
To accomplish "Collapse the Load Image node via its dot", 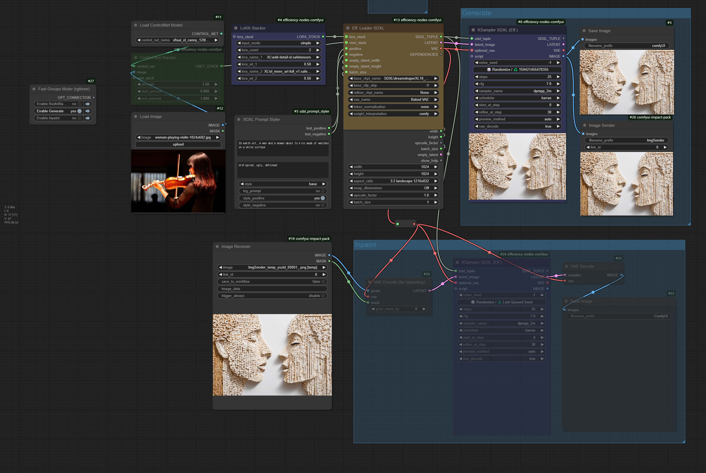I will [x=136, y=116].
